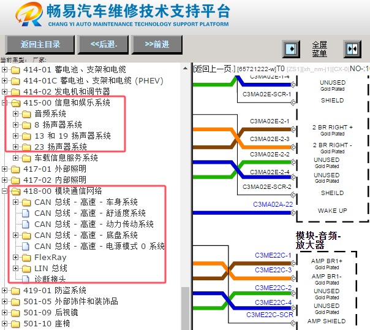This screenshot has width=370, height=330.
Task: Open CAN 总线 - 高速 - 动力传动系统 page
Action: tap(94, 224)
